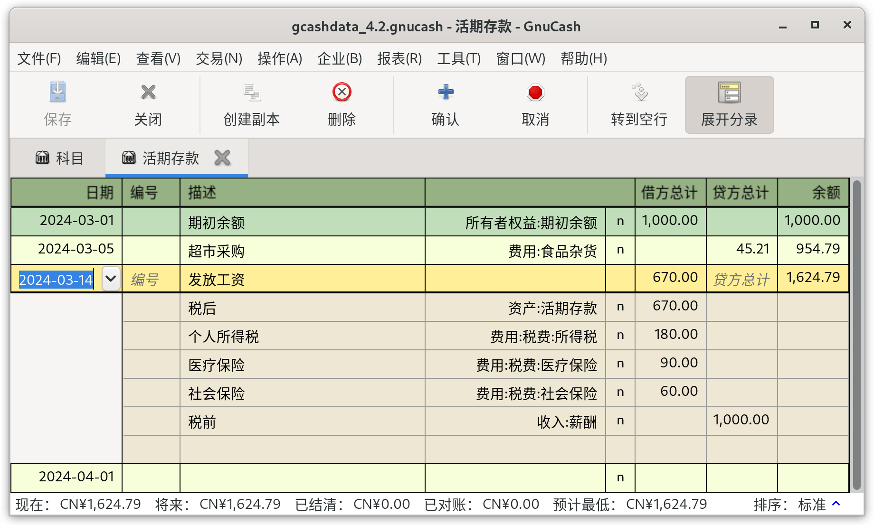Close the 活期存款 tab with its X
The height and width of the screenshot is (525, 874).
coord(222,158)
